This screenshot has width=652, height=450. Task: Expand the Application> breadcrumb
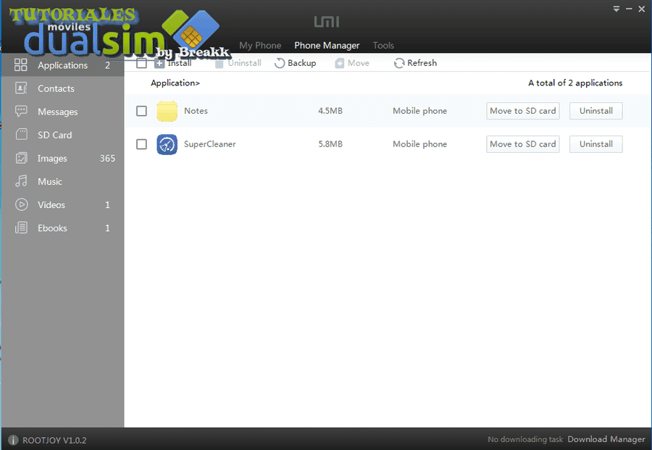tap(175, 83)
